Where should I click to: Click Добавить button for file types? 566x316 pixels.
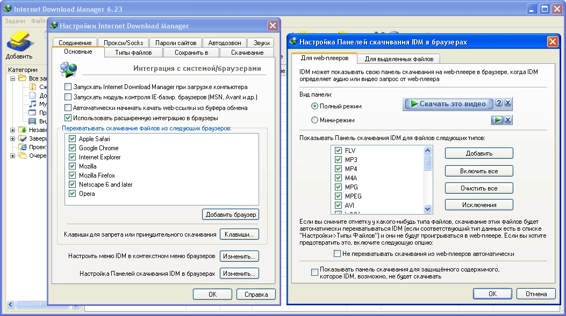click(479, 153)
